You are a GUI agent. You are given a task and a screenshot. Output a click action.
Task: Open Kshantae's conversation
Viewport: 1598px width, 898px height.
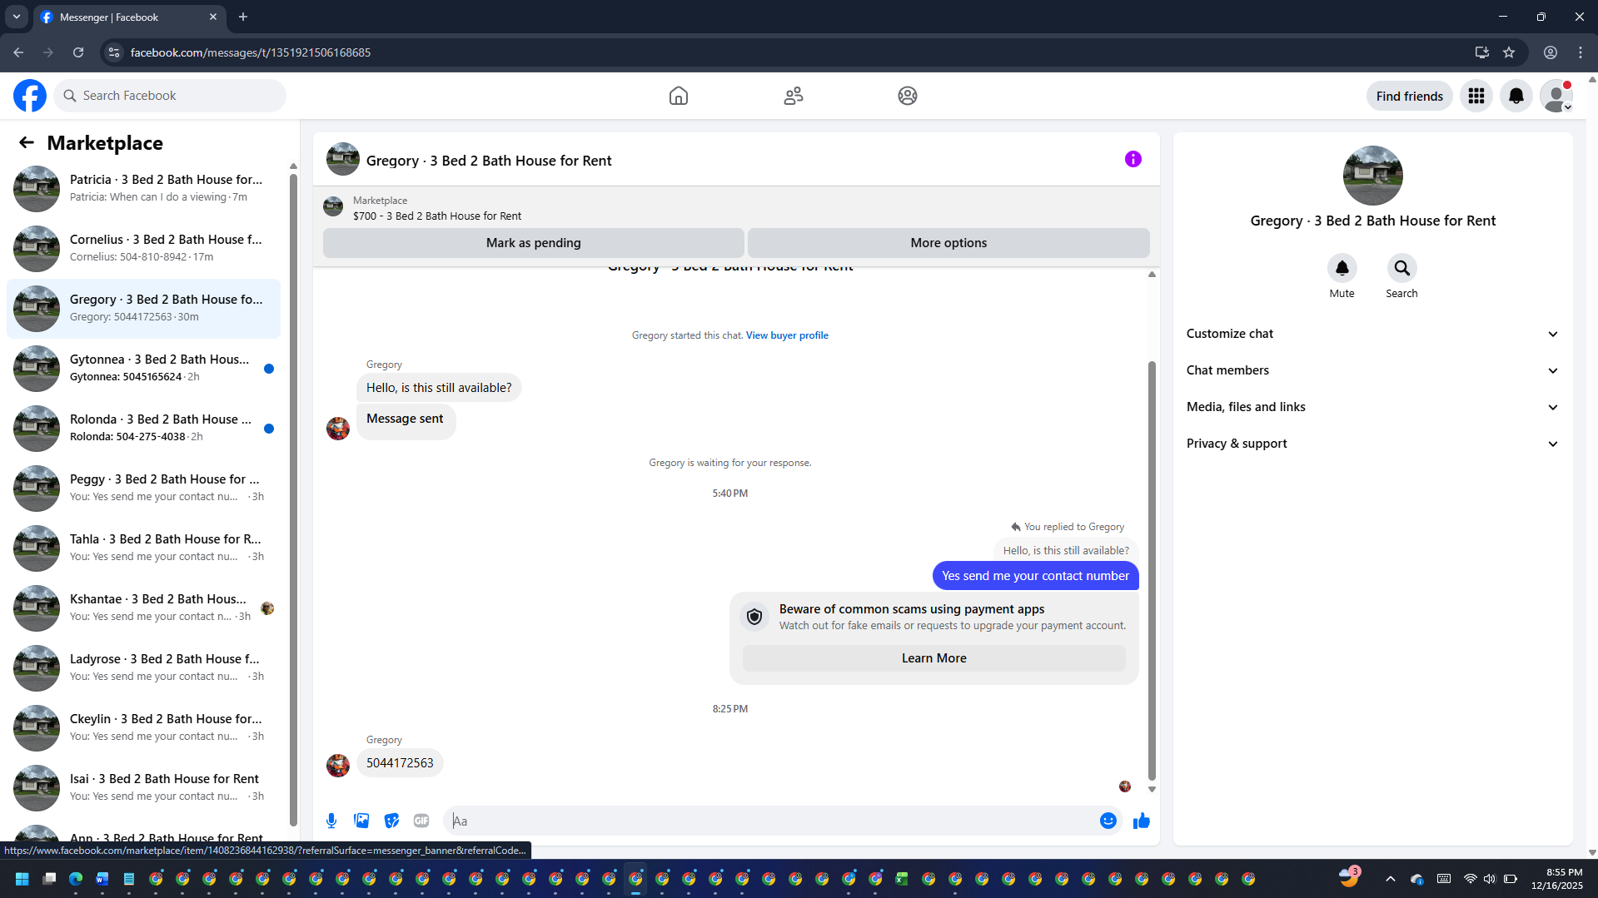[x=143, y=608]
